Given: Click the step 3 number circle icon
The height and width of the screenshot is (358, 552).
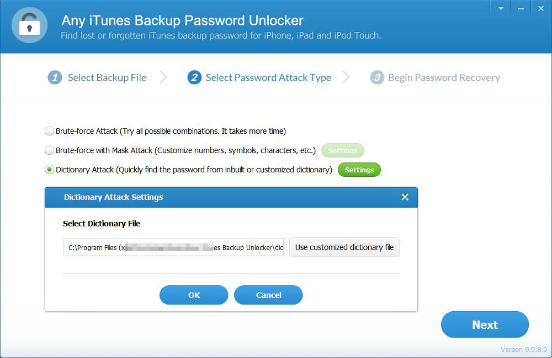Looking at the screenshot, I should pyautogui.click(x=377, y=78).
